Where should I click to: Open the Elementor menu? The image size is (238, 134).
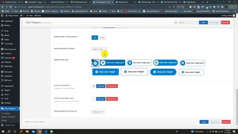[x=8, y=72]
